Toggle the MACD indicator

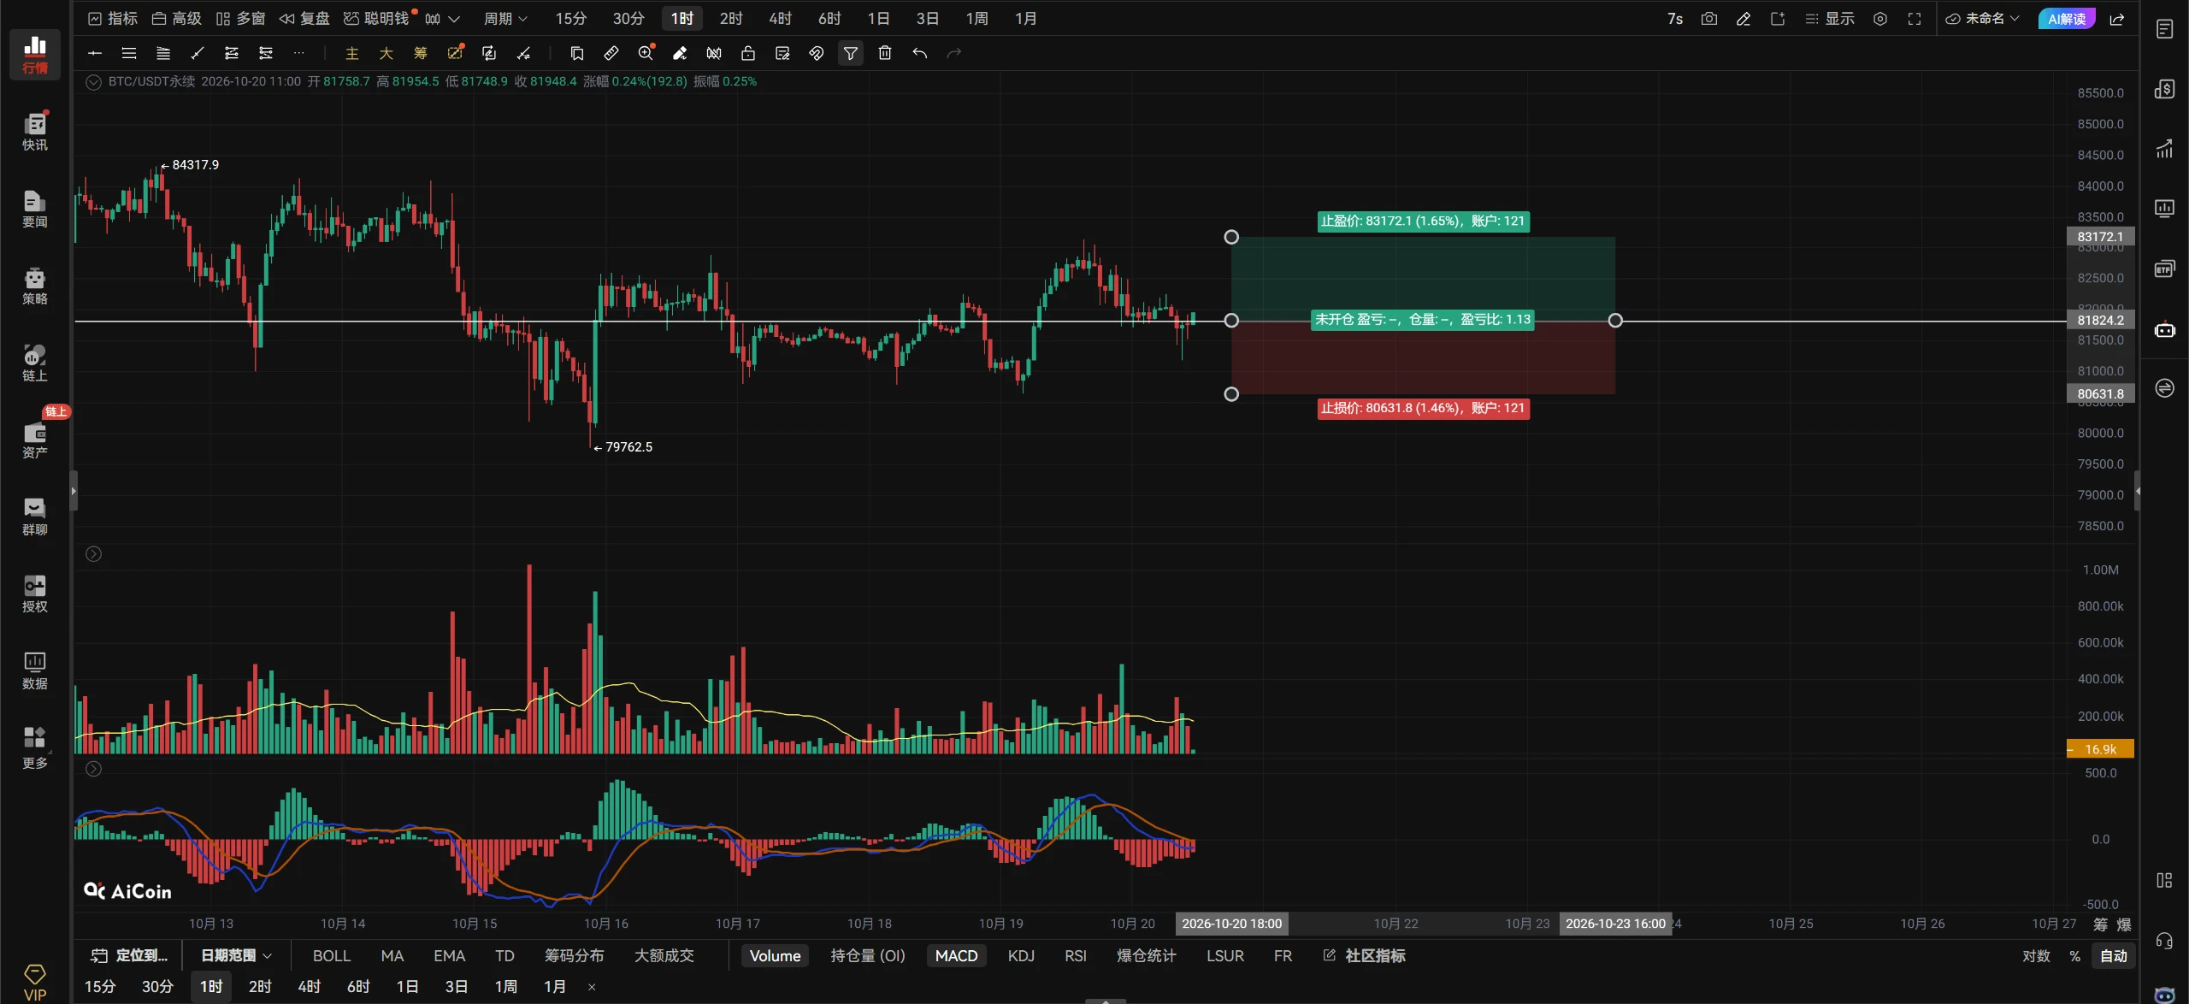click(956, 955)
